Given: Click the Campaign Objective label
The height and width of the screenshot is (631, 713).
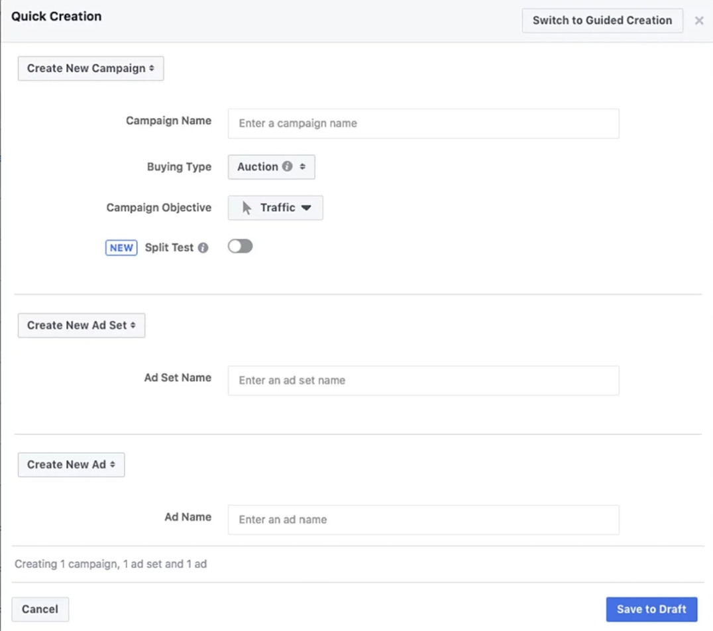Looking at the screenshot, I should (159, 207).
